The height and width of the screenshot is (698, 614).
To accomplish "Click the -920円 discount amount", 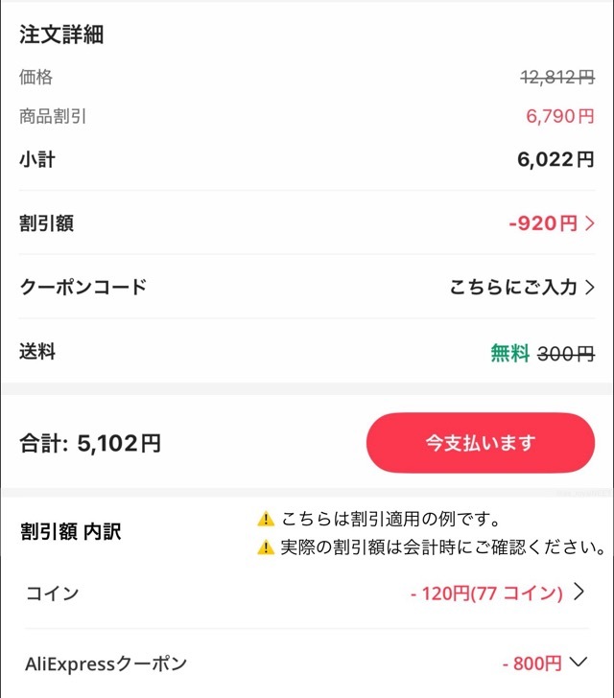I will [543, 223].
